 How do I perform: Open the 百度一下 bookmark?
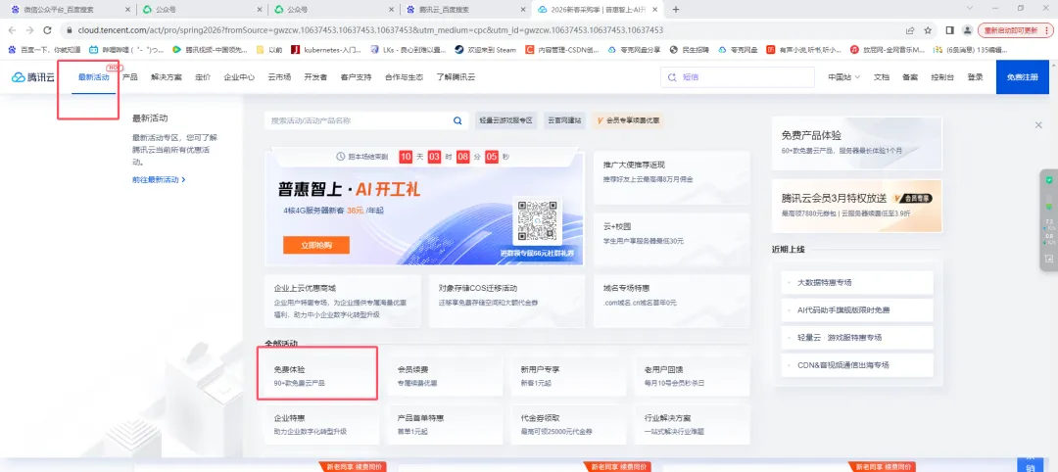click(x=44, y=49)
